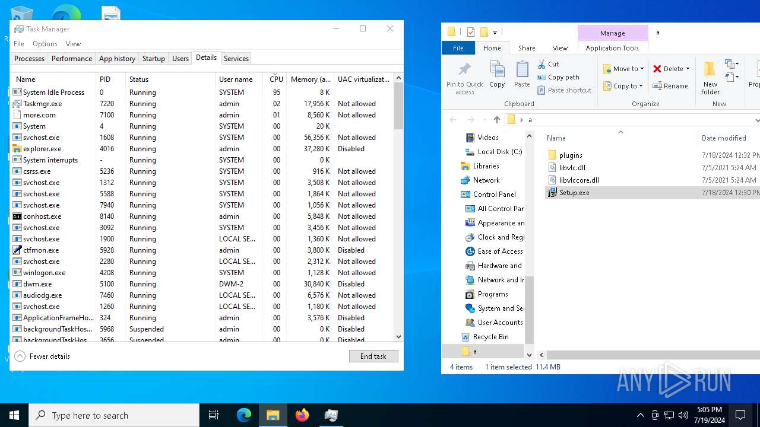Open Application Tools ribbon tab
Screen dimensions: 760x427
[x=612, y=48]
